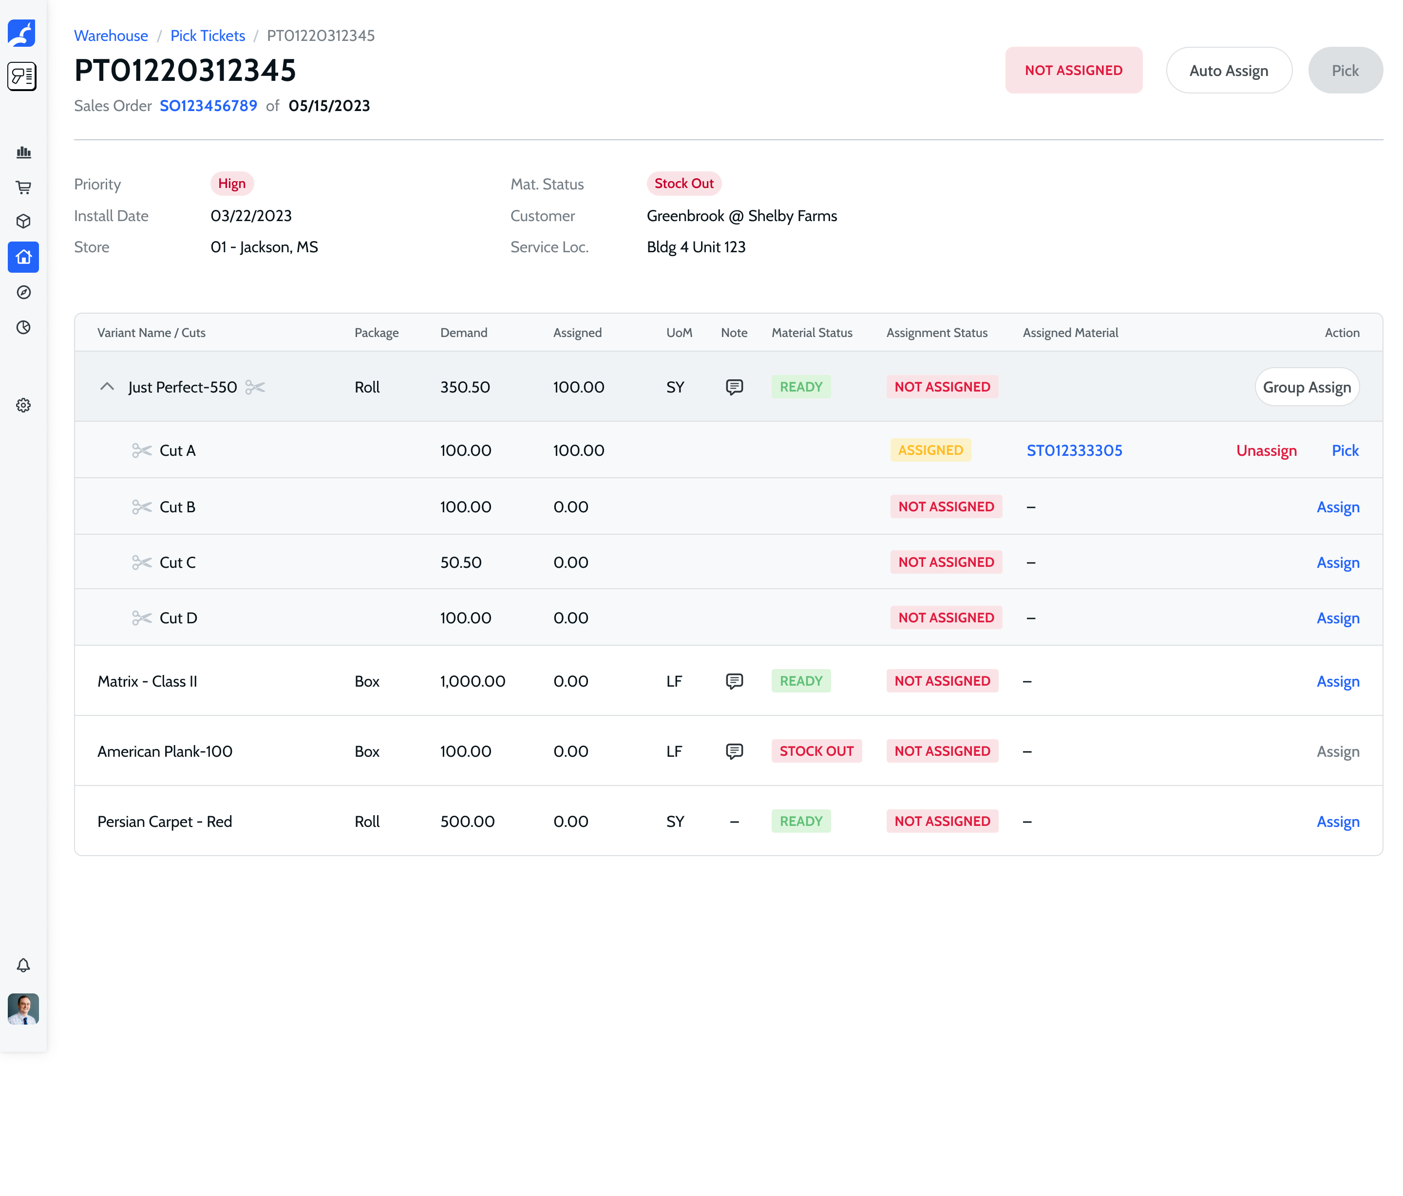1403x1196 pixels.
Task: Collapse the Just Perfect-550 cuts group
Action: click(107, 387)
